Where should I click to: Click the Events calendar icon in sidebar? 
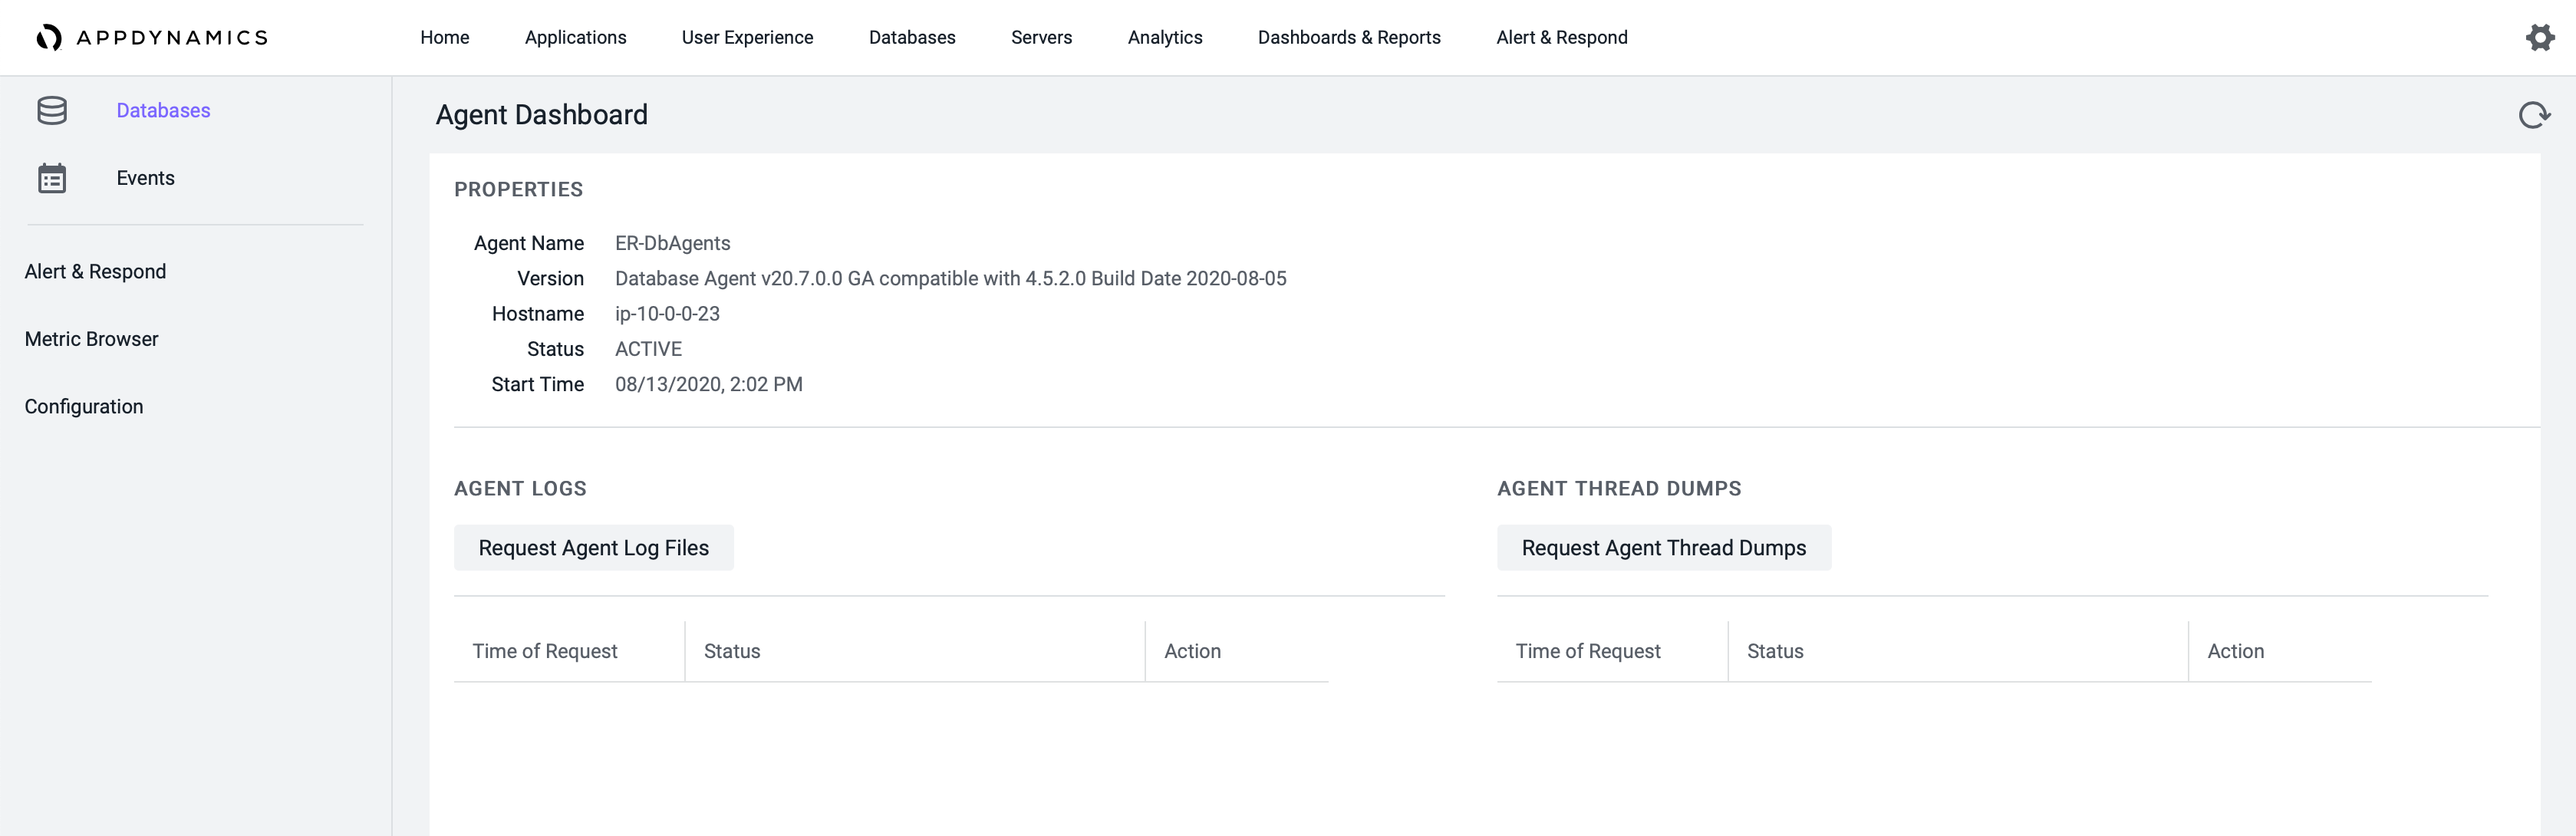point(52,178)
